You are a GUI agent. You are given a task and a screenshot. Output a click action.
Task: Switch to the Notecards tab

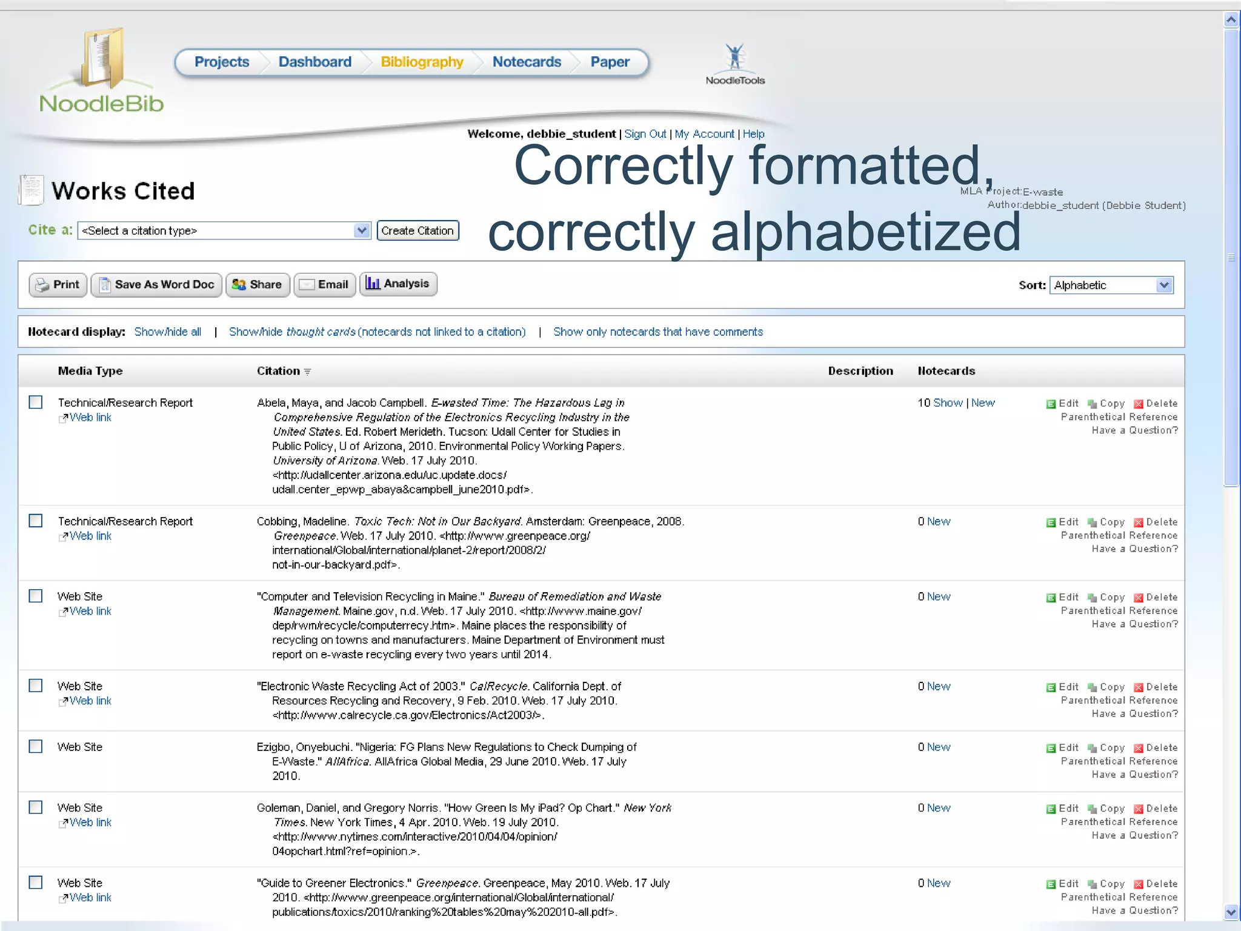(x=527, y=62)
